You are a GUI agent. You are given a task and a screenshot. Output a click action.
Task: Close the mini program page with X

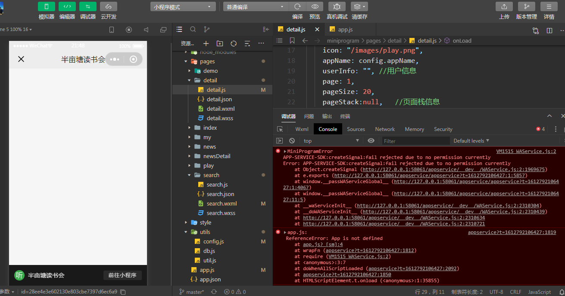click(x=21, y=59)
